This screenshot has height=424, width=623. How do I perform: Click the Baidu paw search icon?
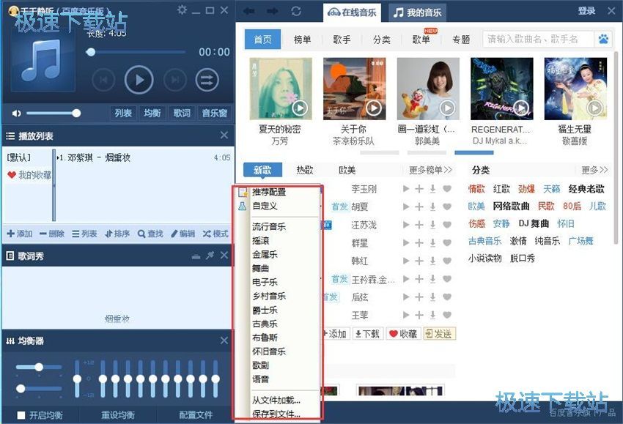[x=603, y=40]
